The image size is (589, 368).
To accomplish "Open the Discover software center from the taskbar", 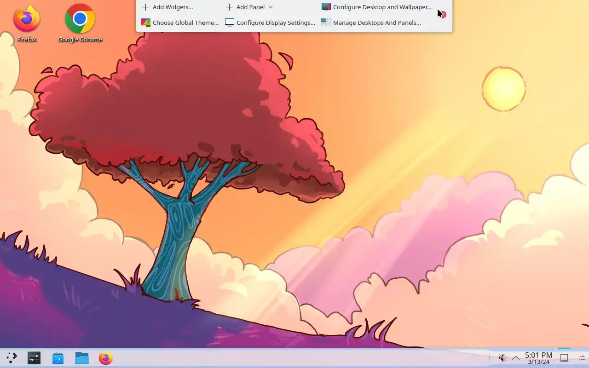I will 58,358.
